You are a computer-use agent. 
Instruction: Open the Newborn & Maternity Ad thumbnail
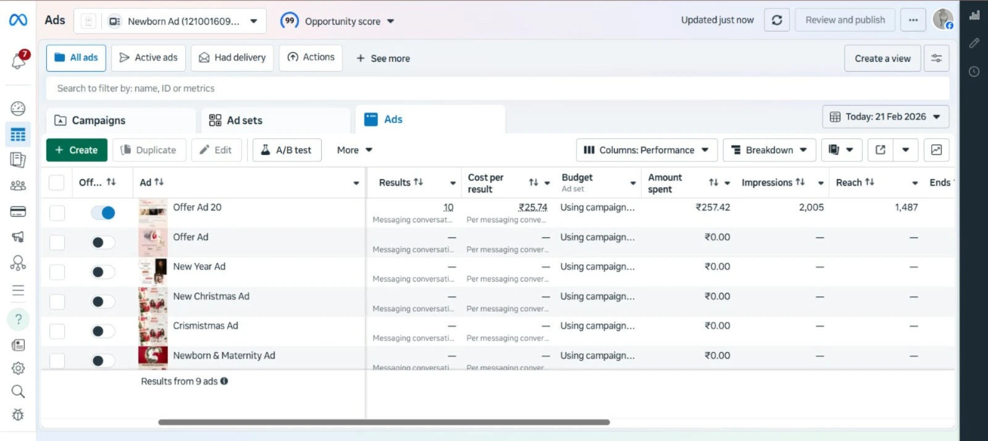[153, 357]
